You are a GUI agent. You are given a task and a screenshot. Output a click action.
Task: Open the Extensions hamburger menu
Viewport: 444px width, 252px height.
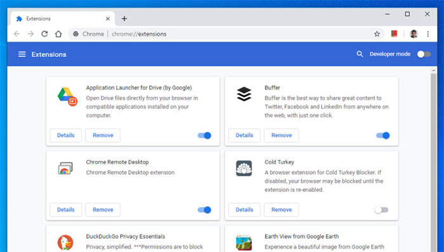[x=22, y=54]
